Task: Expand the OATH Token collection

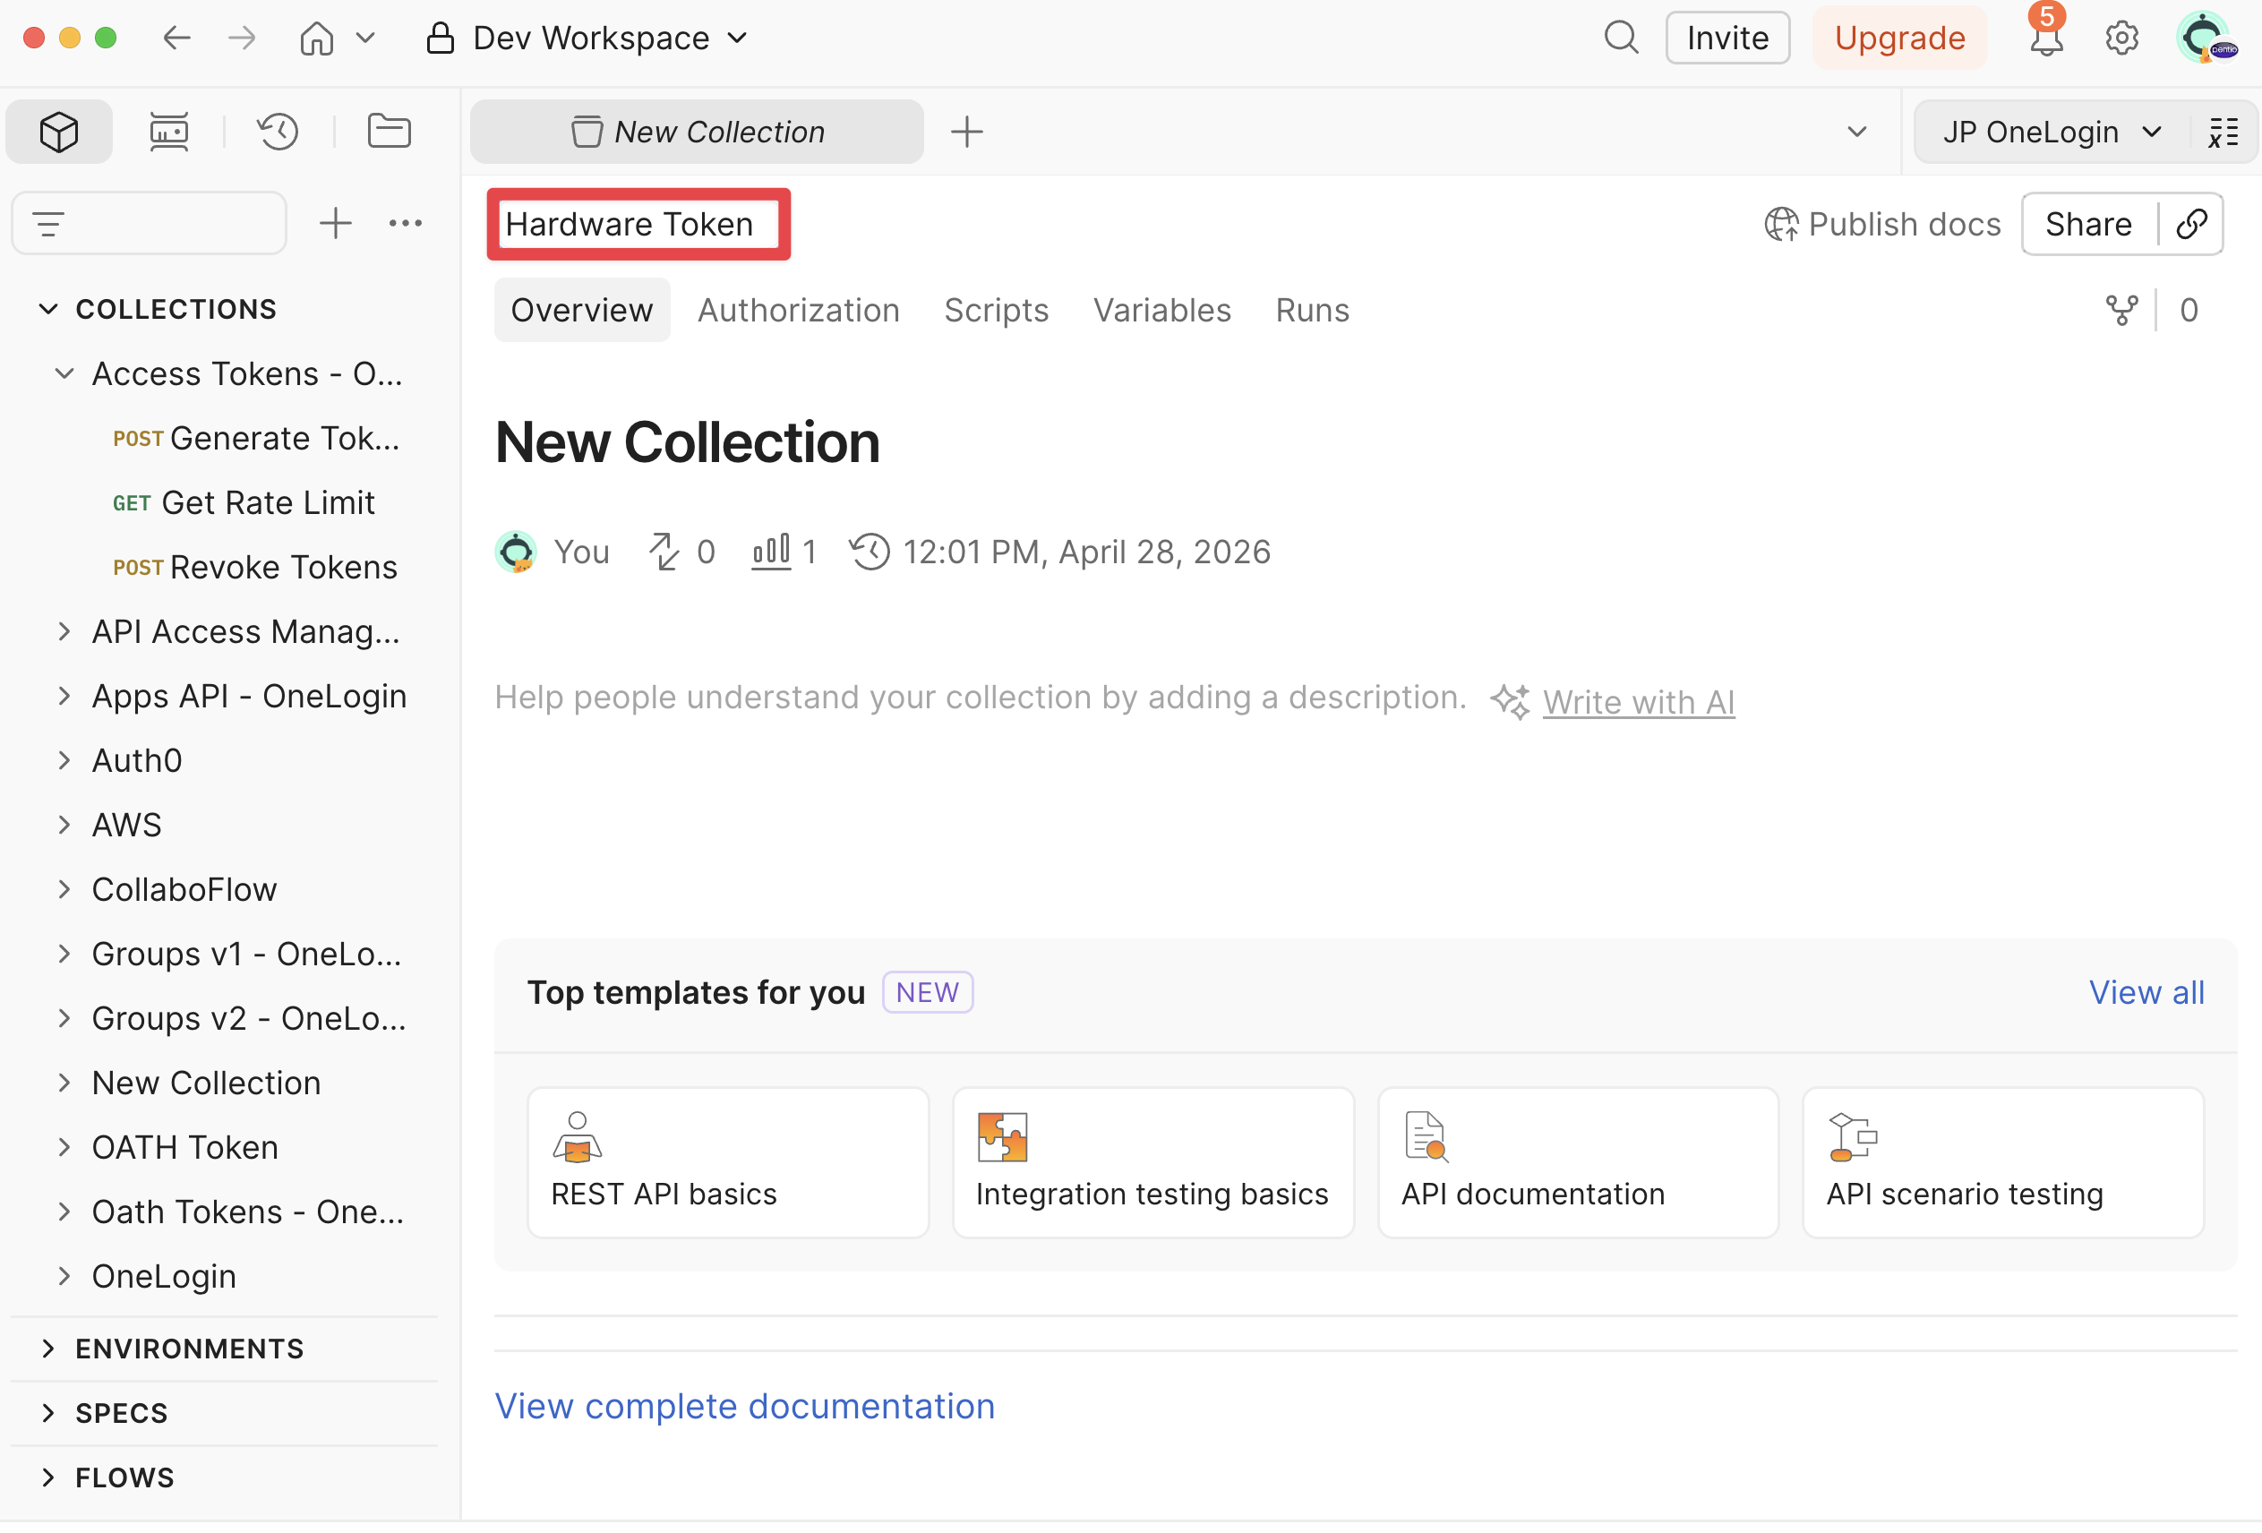Action: pyautogui.click(x=64, y=1146)
